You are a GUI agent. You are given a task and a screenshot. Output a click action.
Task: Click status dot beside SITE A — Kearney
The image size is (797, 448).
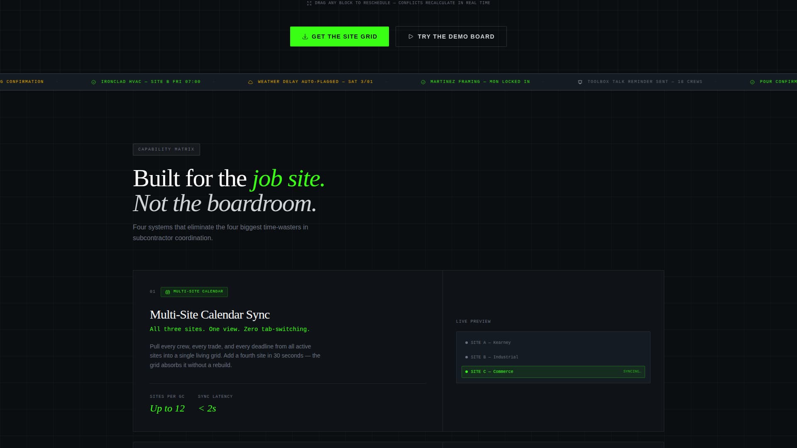point(467,343)
